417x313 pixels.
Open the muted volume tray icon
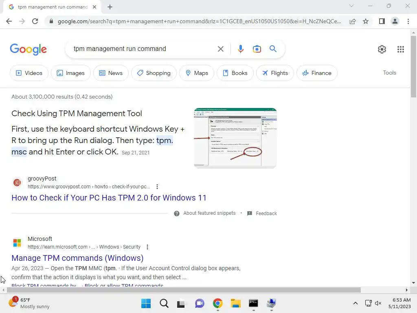tap(378, 303)
